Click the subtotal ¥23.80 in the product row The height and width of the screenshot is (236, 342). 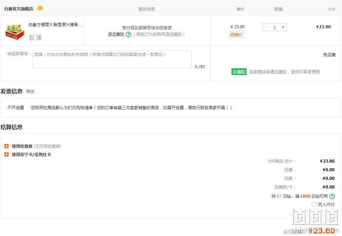click(x=323, y=27)
